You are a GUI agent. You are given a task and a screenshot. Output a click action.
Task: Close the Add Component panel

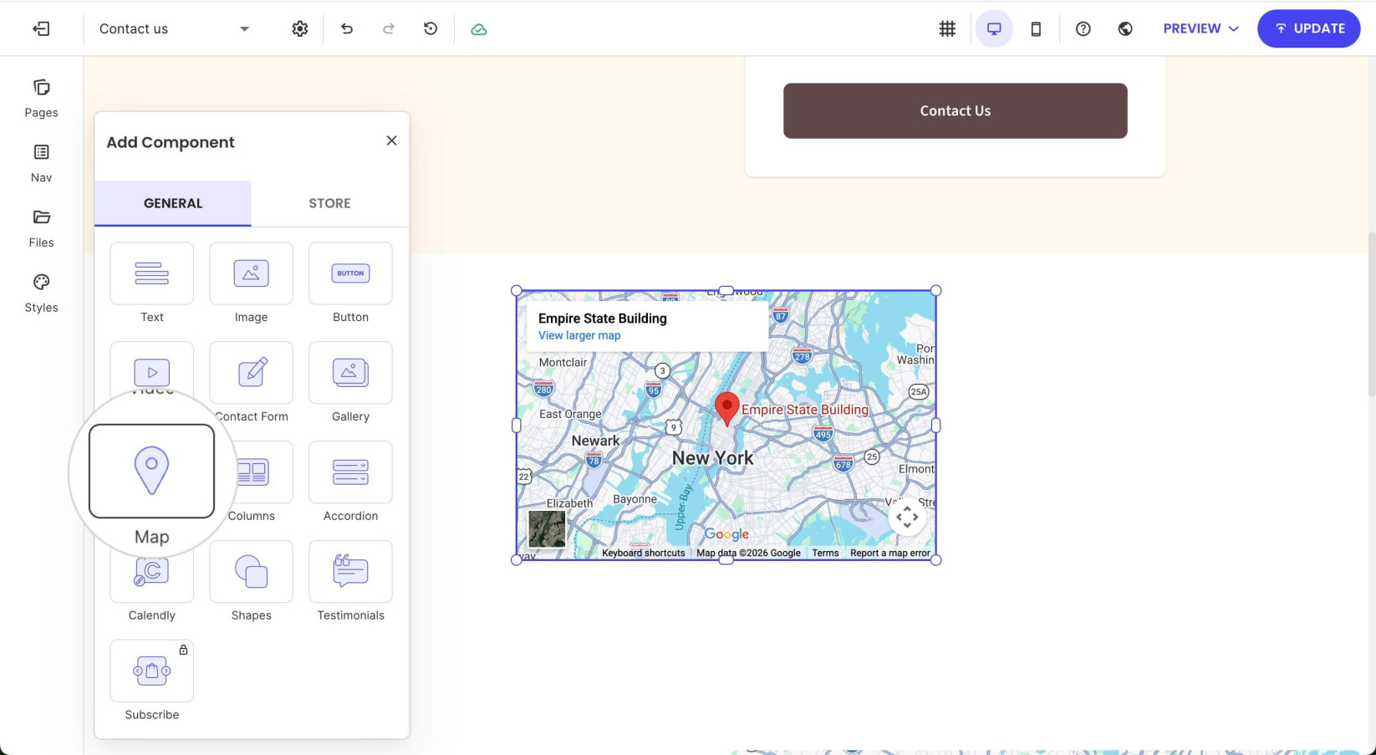point(391,140)
